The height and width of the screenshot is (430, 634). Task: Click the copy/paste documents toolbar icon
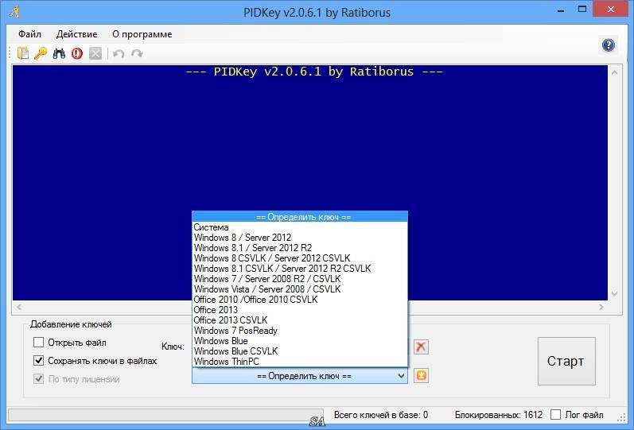[23, 53]
